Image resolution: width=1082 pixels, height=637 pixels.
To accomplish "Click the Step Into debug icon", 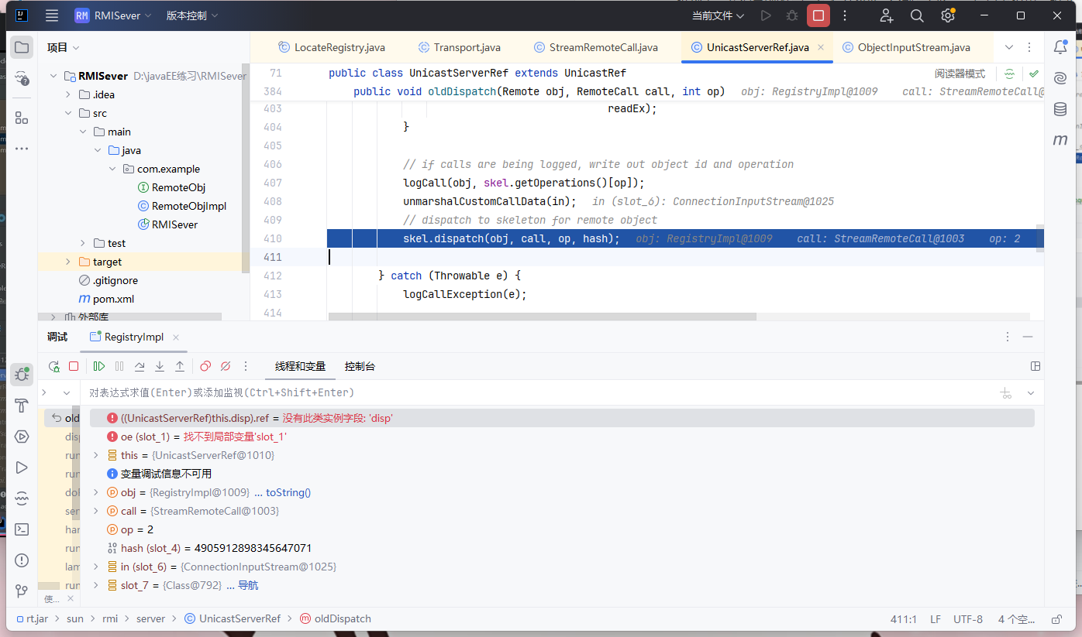I will pos(160,366).
